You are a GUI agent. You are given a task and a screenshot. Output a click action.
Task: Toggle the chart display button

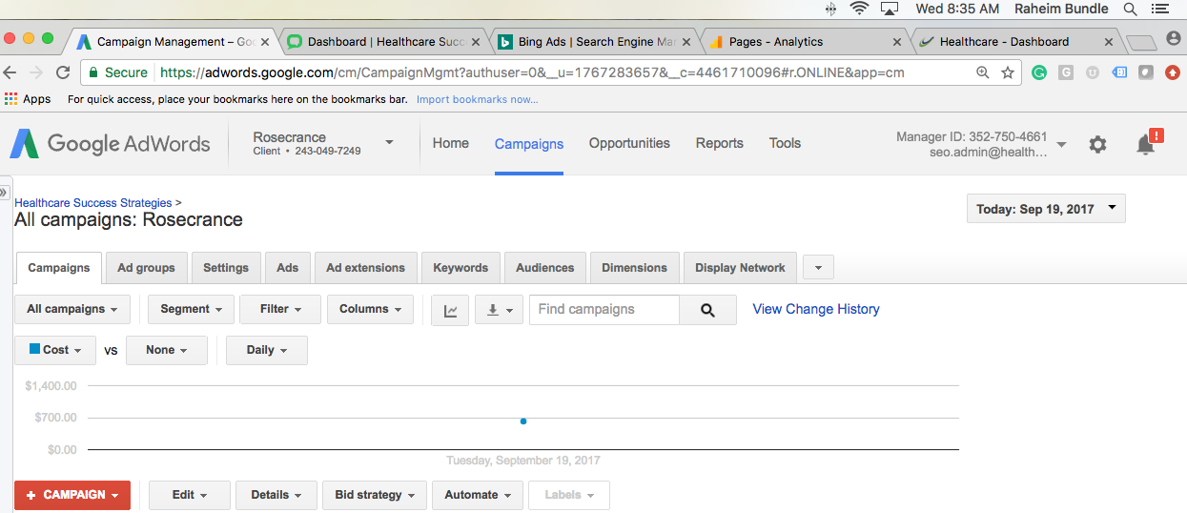(x=450, y=310)
